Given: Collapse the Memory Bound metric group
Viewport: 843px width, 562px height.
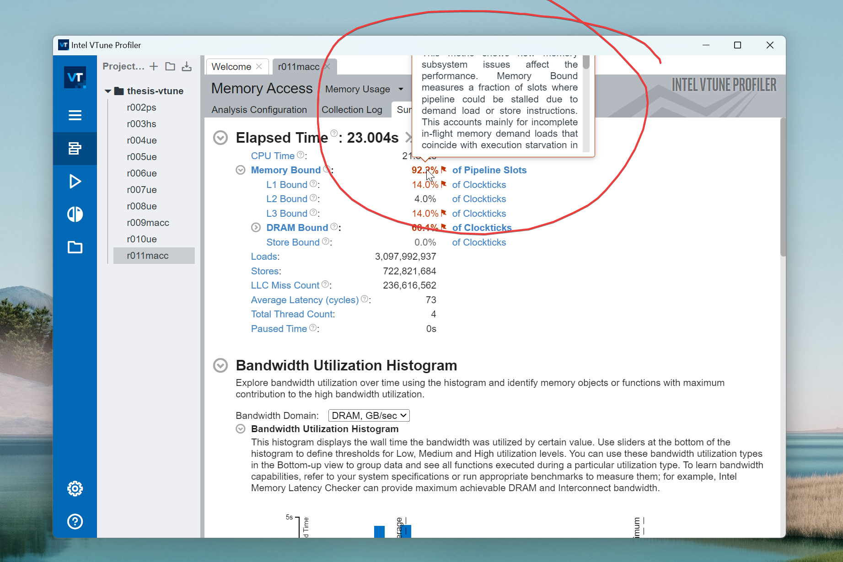Looking at the screenshot, I should (x=241, y=170).
